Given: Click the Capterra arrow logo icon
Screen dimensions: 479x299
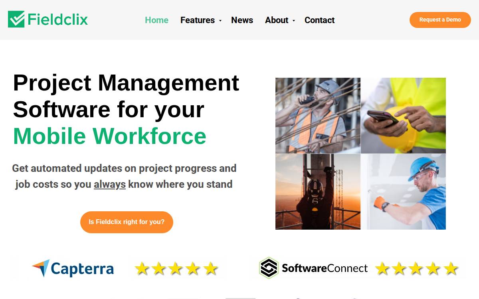Looking at the screenshot, I should click(x=41, y=268).
